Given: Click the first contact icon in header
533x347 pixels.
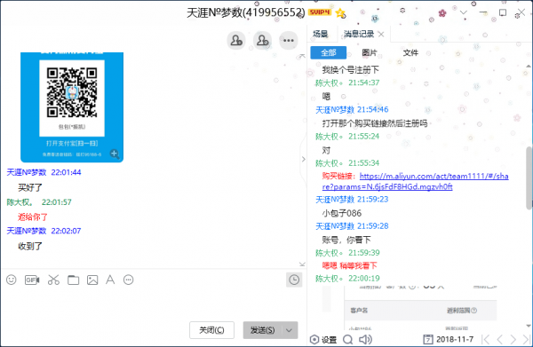Looking at the screenshot, I should click(236, 41).
